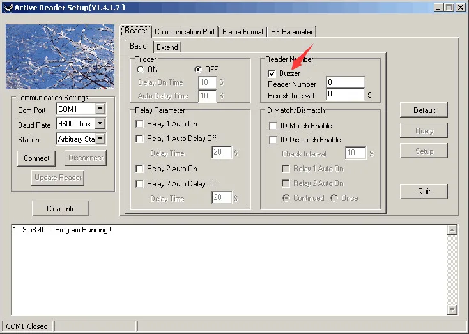
Task: Check Relay 2 Auto Delay Off
Action: coord(139,183)
